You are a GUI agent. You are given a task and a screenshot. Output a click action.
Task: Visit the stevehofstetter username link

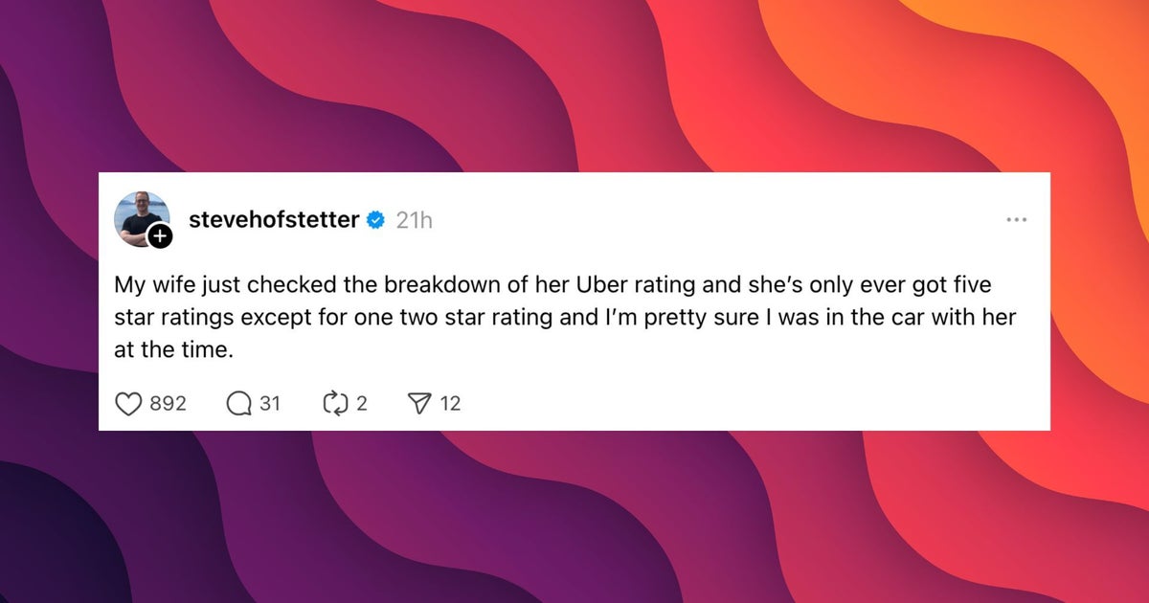(x=274, y=220)
